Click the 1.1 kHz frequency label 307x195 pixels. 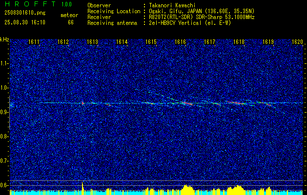pyautogui.click(x=4, y=63)
